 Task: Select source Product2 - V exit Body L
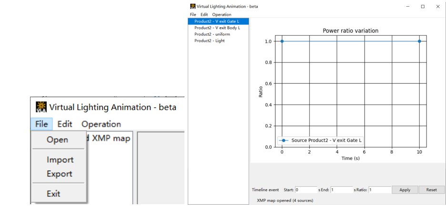(218, 28)
